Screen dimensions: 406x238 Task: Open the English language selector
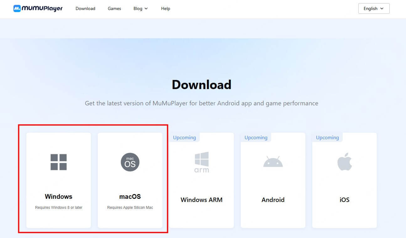(374, 8)
